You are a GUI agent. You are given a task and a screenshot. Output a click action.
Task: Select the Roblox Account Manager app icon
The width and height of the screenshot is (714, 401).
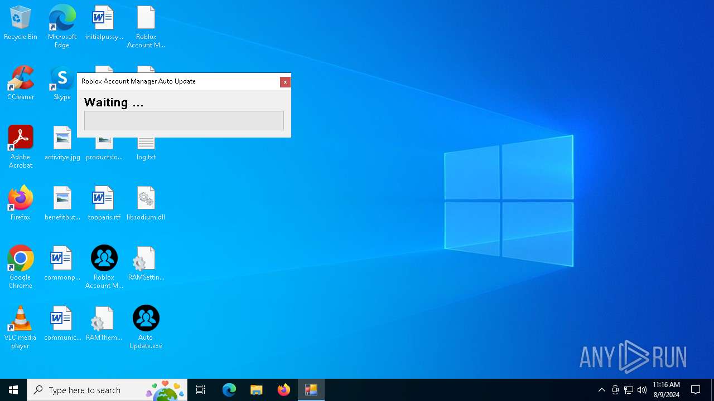click(104, 267)
